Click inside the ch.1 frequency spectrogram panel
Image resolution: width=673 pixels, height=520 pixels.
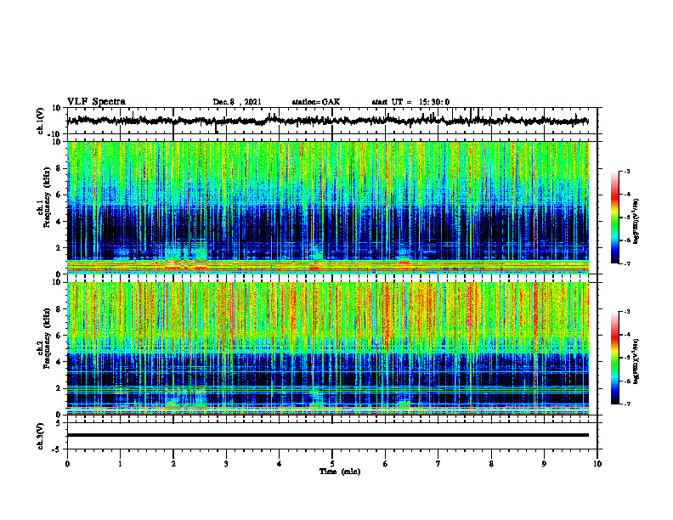coord(328,207)
